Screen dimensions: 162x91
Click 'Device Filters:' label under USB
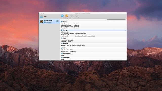coord(65,51)
